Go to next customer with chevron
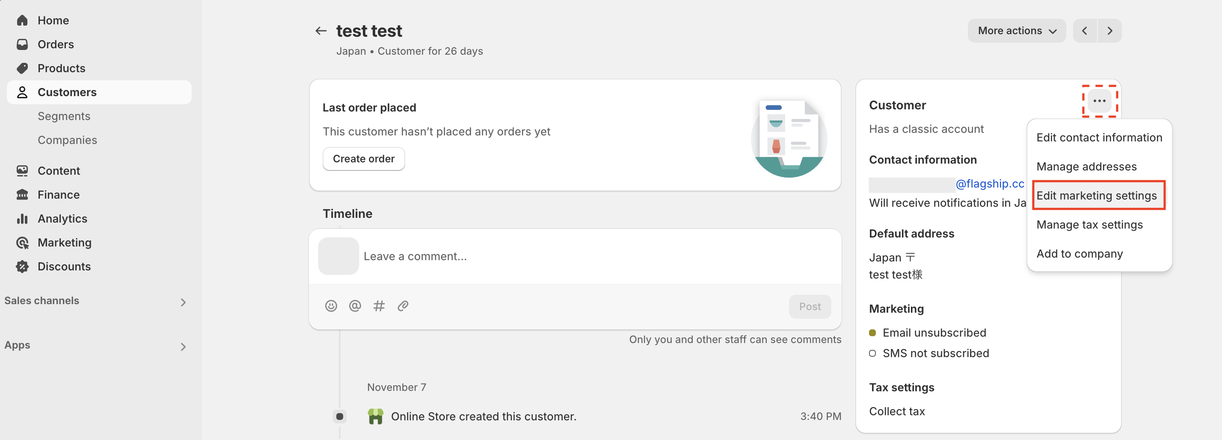 (x=1109, y=31)
